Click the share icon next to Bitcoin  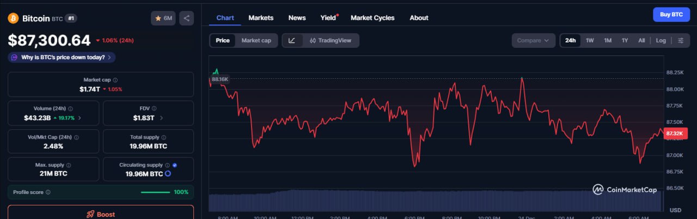point(186,18)
